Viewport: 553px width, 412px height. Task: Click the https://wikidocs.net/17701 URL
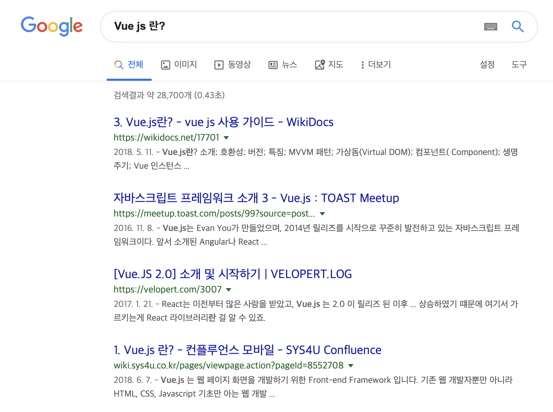(166, 138)
